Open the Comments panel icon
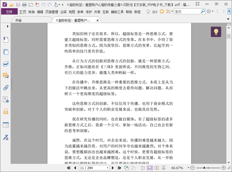The height and width of the screenshot is (172, 232). pos(6,76)
